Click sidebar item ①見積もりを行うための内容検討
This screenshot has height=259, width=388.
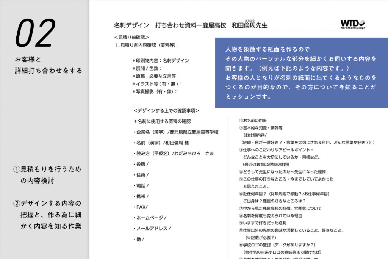pos(47,175)
